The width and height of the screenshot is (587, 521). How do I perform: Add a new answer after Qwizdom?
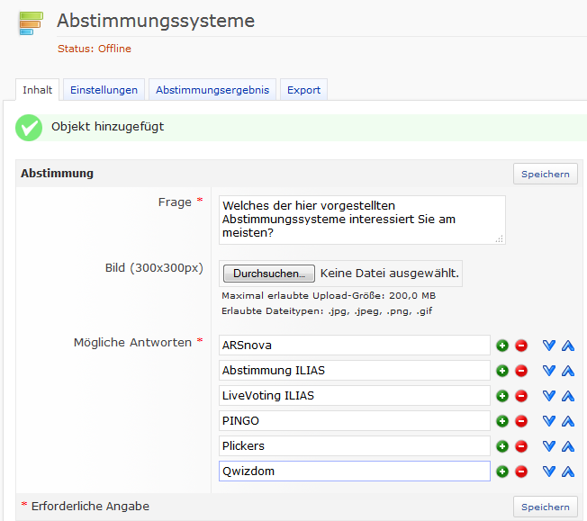click(x=502, y=472)
